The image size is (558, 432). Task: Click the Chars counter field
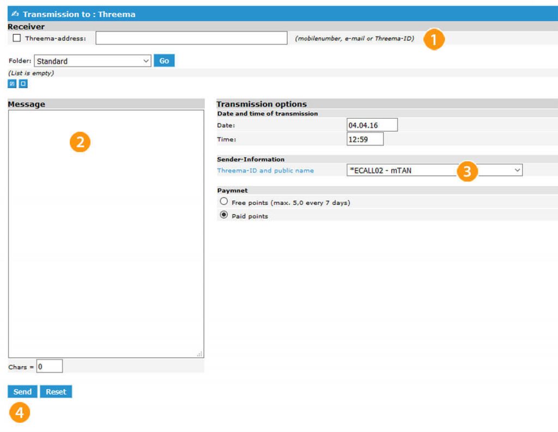[50, 366]
